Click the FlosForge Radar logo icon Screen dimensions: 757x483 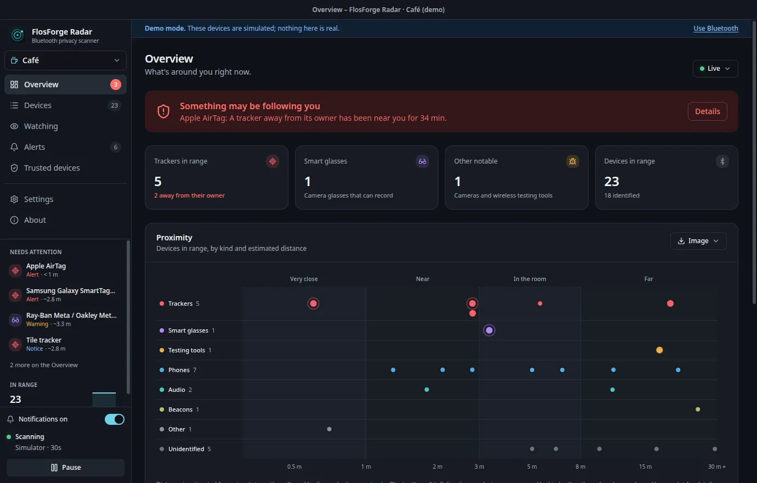tap(18, 36)
